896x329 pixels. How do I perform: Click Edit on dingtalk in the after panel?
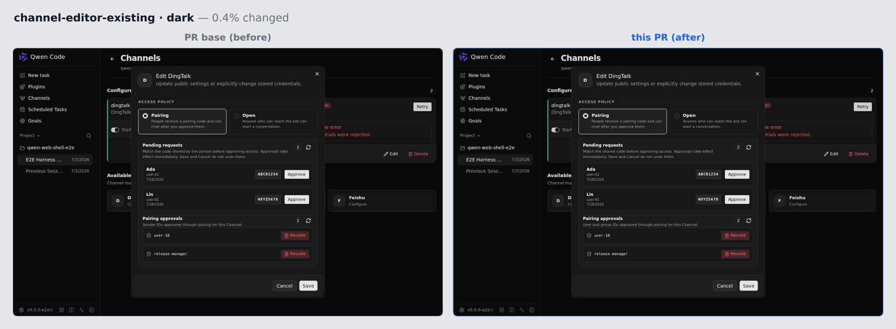tap(831, 154)
